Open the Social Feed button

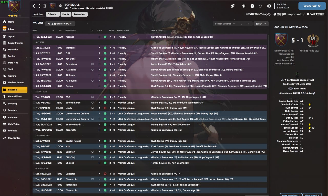(312, 6)
